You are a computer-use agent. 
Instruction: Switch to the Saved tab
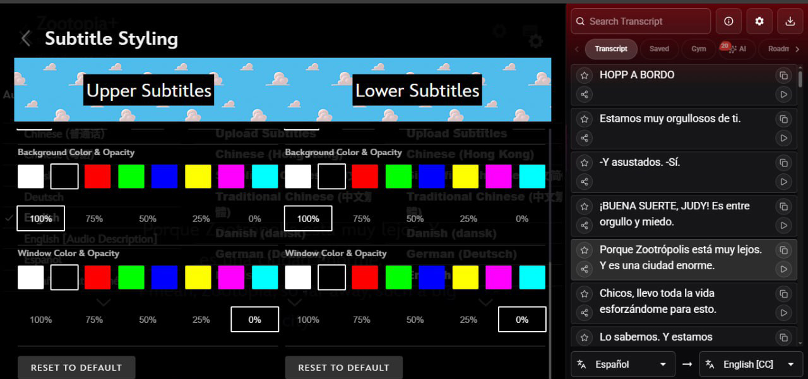tap(659, 49)
